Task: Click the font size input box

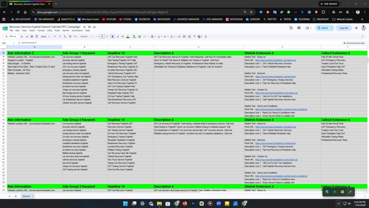Action: 102,36
